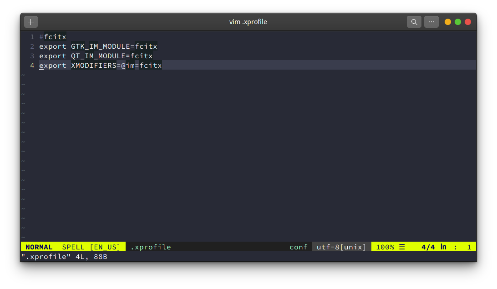Click the 'SPELL [EN_US]' status segment

[x=91, y=247]
